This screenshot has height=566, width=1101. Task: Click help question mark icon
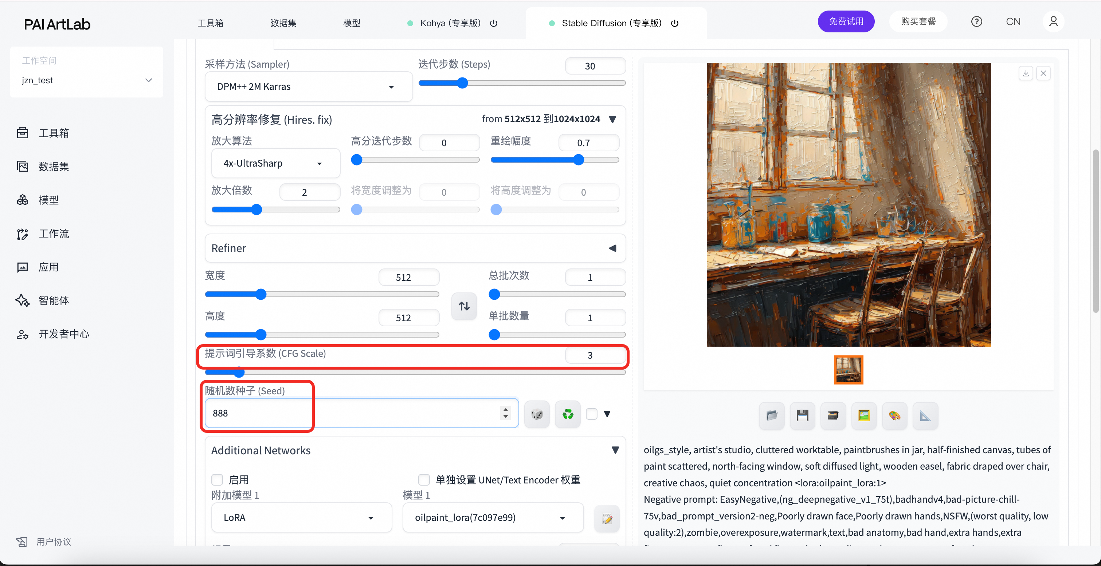[x=977, y=22]
